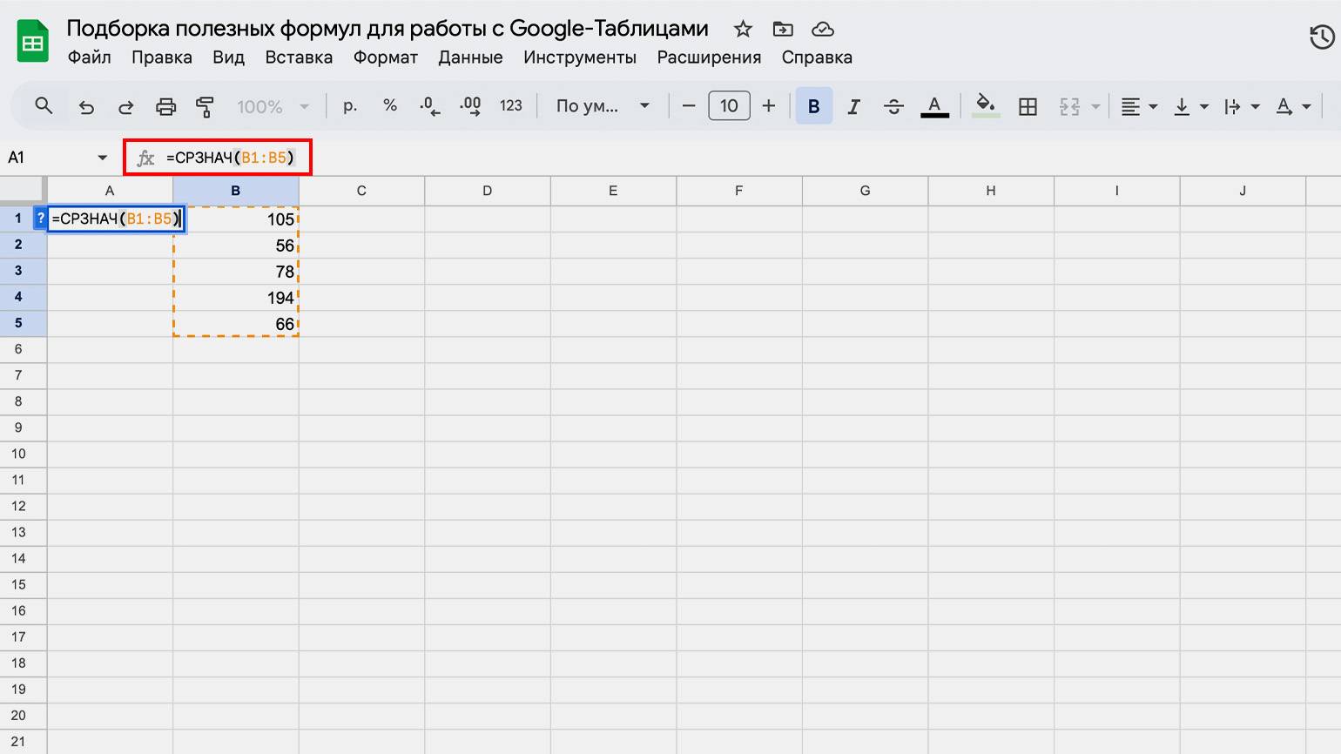Format selection as percent
This screenshot has height=754, width=1341.
coord(390,106)
